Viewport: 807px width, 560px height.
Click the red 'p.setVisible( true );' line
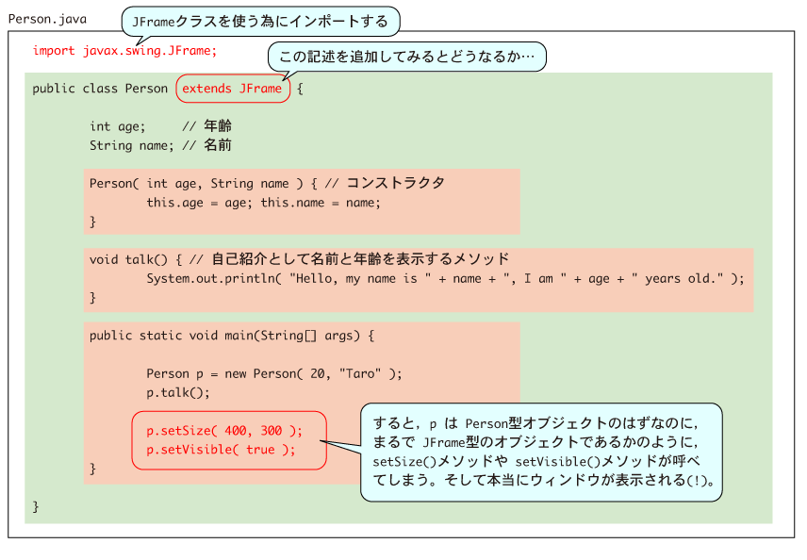point(222,450)
